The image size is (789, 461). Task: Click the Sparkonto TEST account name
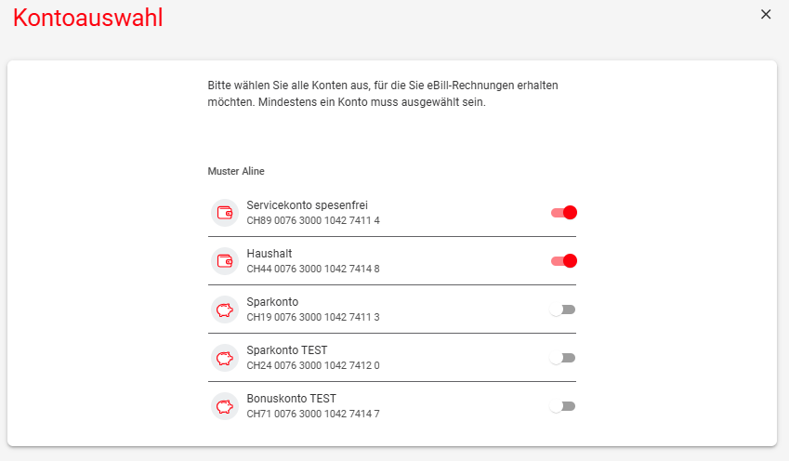287,350
